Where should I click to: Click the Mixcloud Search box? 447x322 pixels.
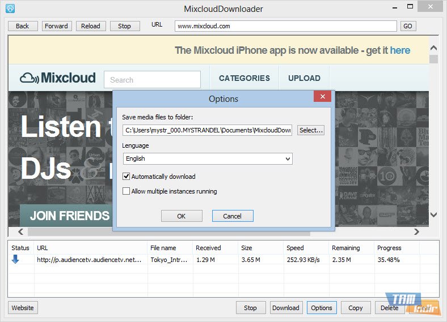[x=152, y=80]
